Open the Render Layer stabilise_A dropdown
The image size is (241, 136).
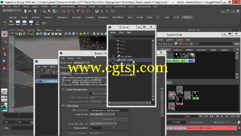coord(82,63)
